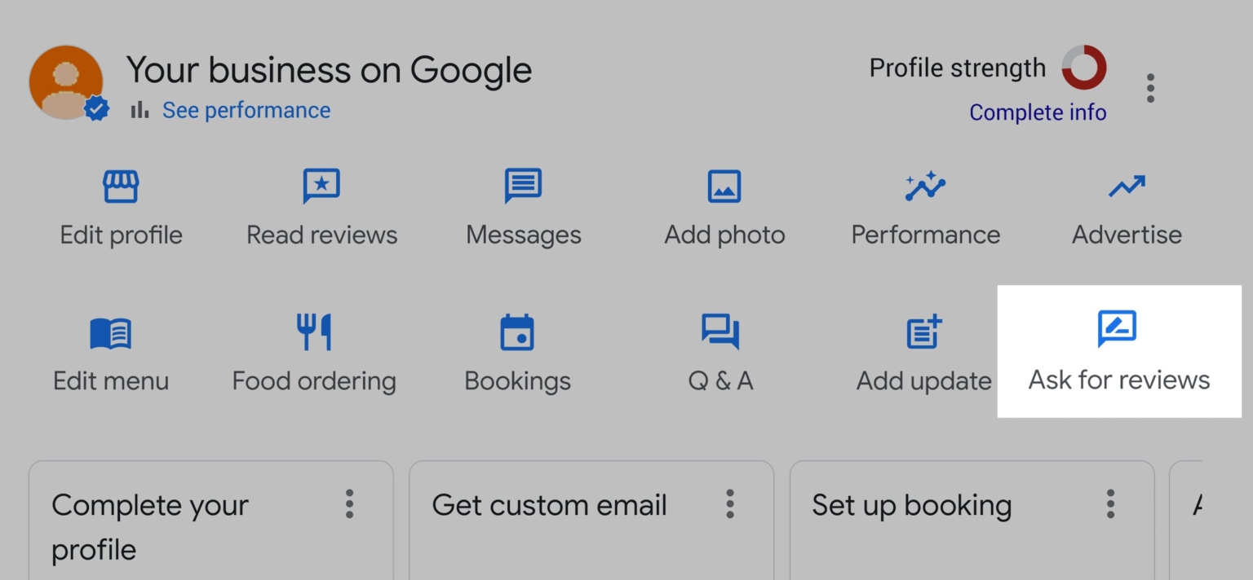Open the Performance sparkline icon
This screenshot has height=580, width=1253.
[925, 187]
